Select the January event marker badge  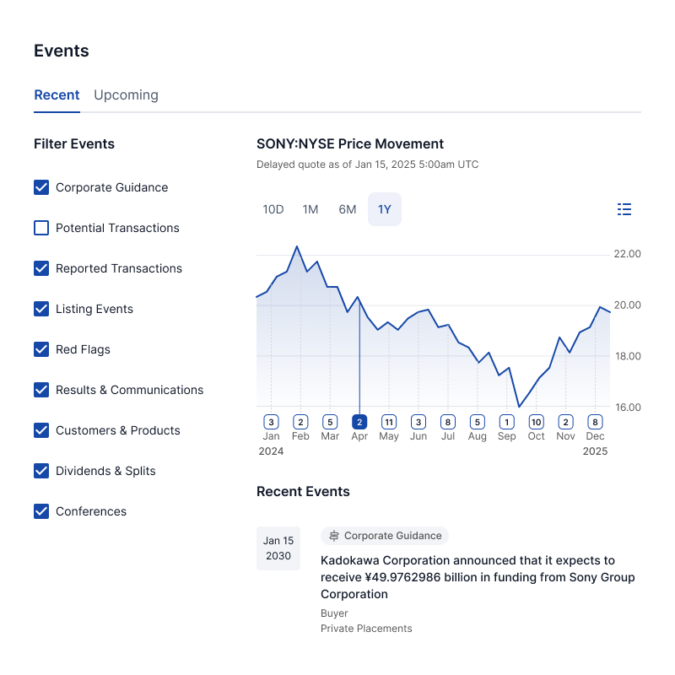(x=271, y=422)
